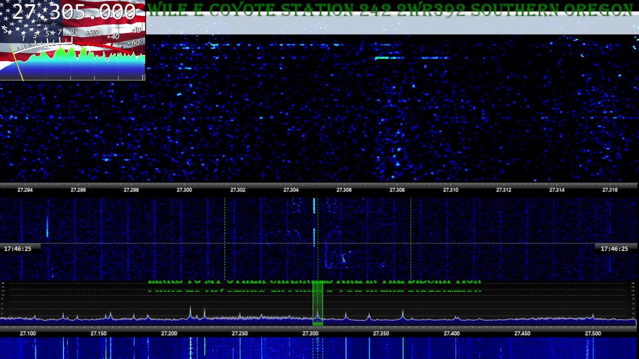639x359 pixels.
Task: Click 27.300 on the upper frequency scale
Action: (184, 190)
